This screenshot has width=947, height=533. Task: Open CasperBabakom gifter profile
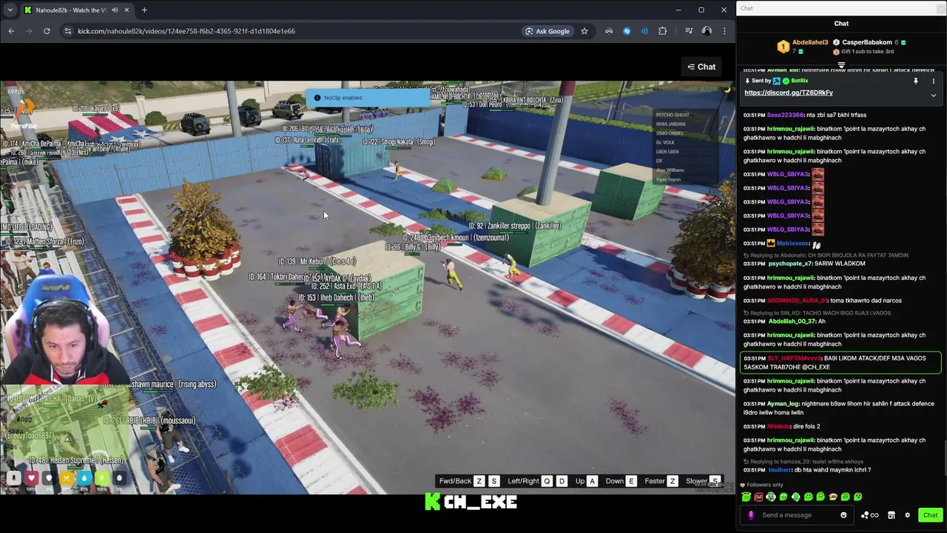point(866,42)
